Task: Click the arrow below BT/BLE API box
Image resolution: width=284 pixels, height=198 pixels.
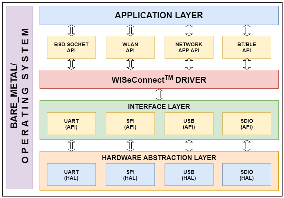Action: click(x=247, y=64)
